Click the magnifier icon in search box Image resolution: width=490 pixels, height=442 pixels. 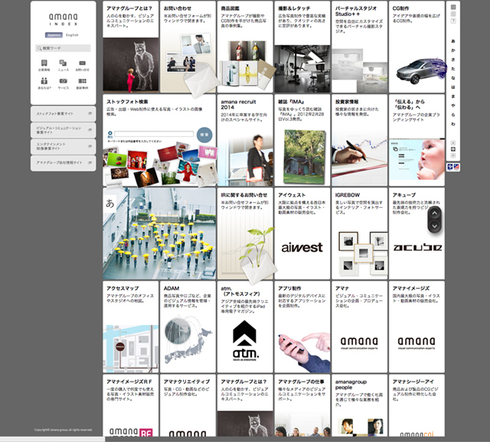39,48
